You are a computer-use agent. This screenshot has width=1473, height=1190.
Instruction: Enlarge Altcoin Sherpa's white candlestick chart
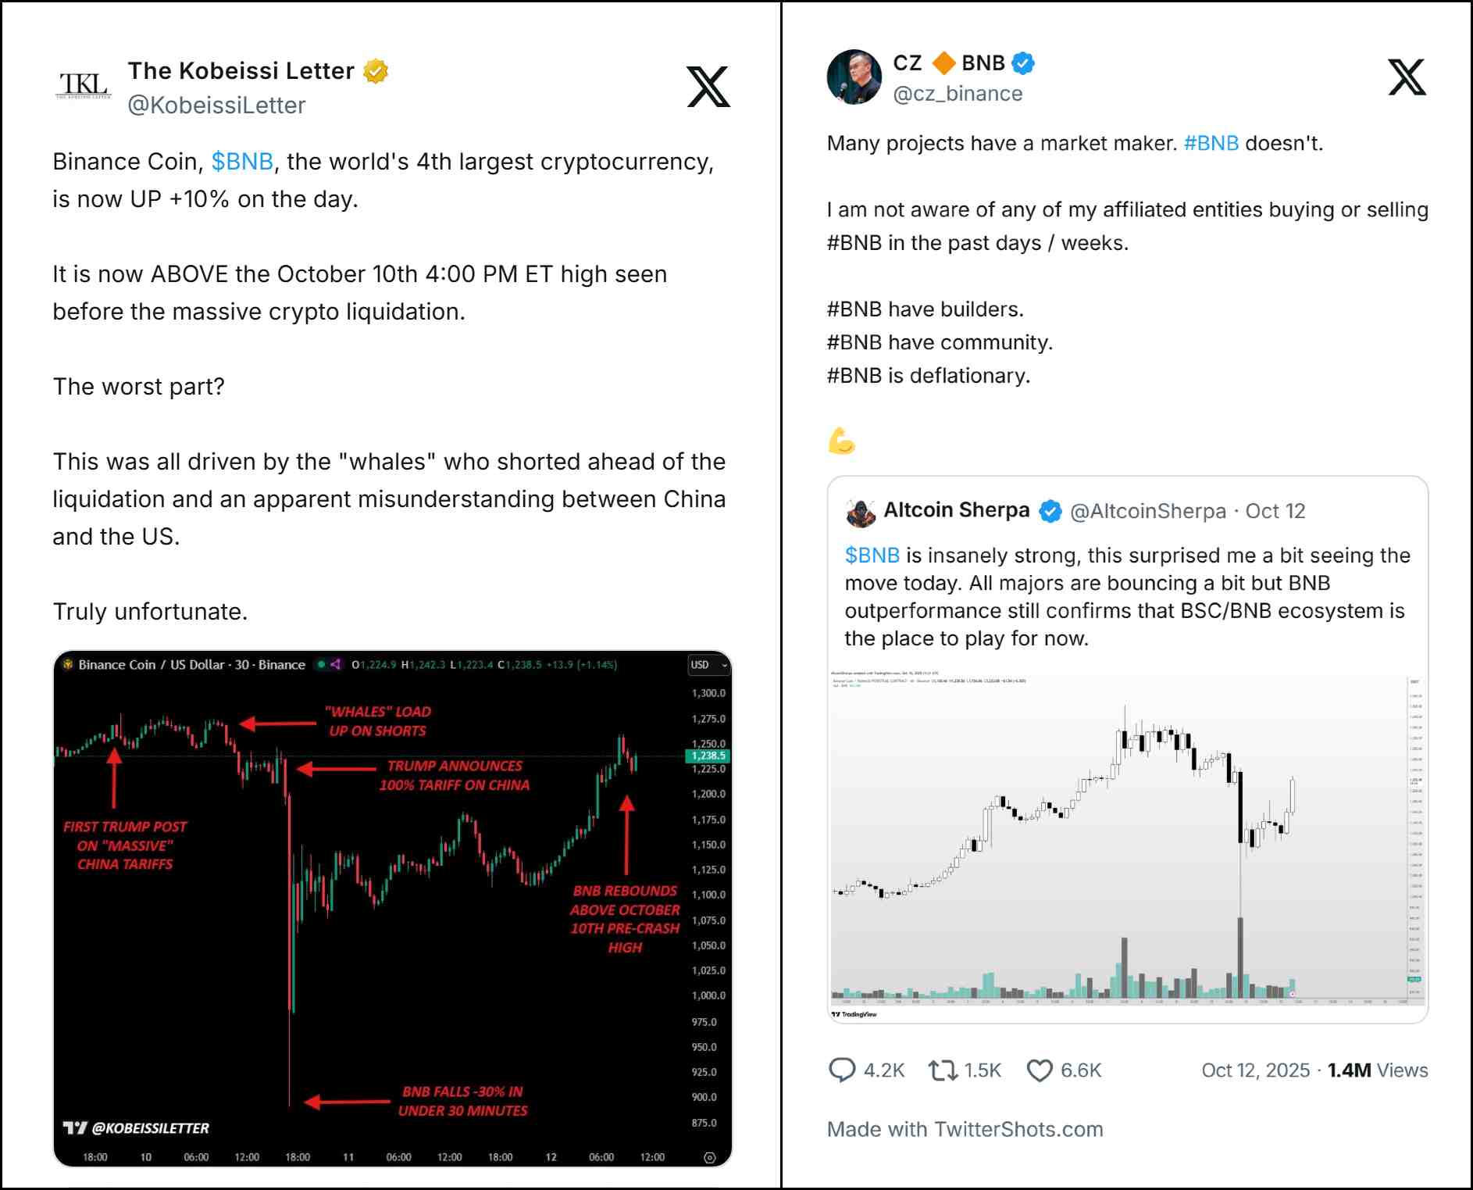coord(1127,844)
